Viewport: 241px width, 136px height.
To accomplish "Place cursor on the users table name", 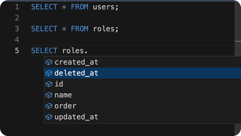I will click(104, 7).
